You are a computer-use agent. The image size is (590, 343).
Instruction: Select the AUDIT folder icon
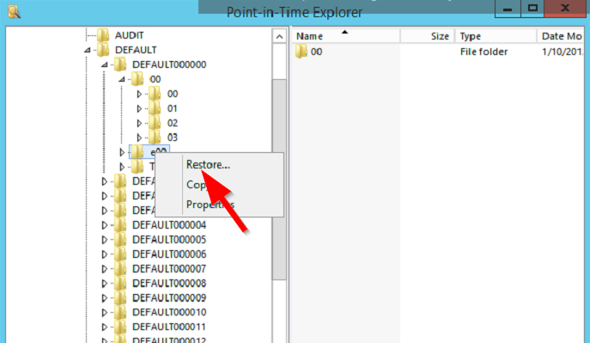(103, 35)
